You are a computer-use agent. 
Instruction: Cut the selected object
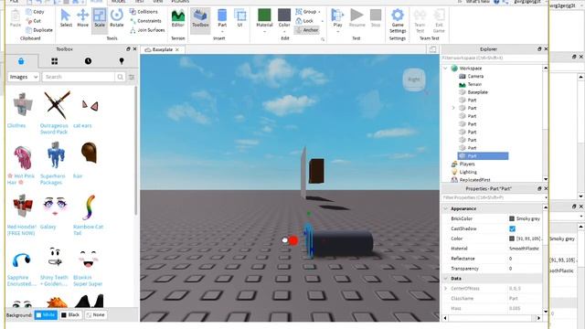[33, 21]
